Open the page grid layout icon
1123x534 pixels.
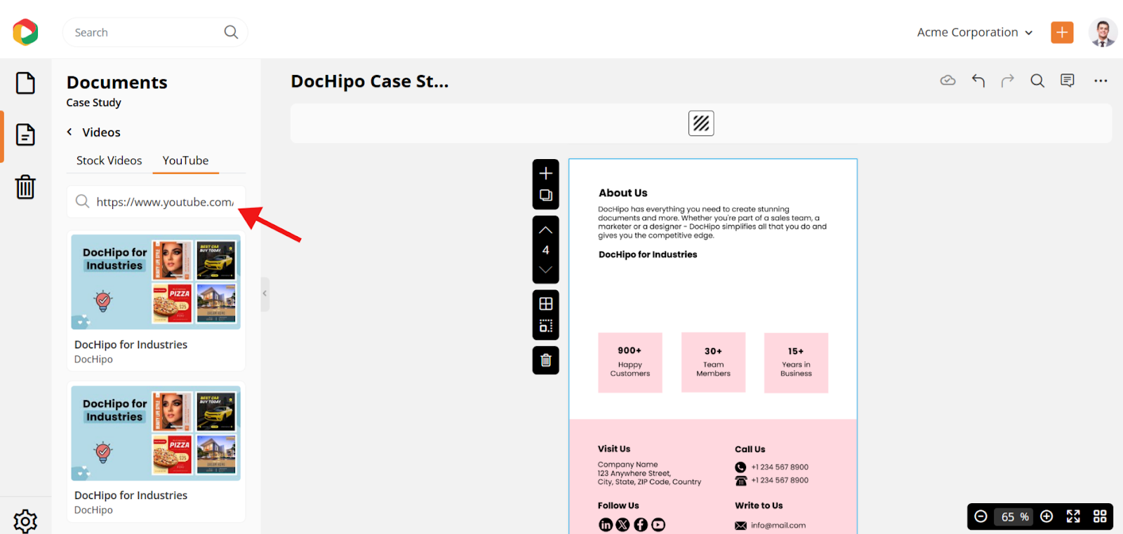(546, 303)
